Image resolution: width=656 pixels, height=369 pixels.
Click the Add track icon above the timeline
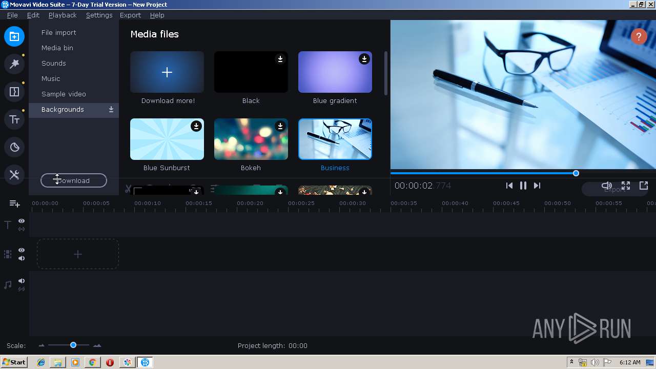pyautogui.click(x=15, y=204)
